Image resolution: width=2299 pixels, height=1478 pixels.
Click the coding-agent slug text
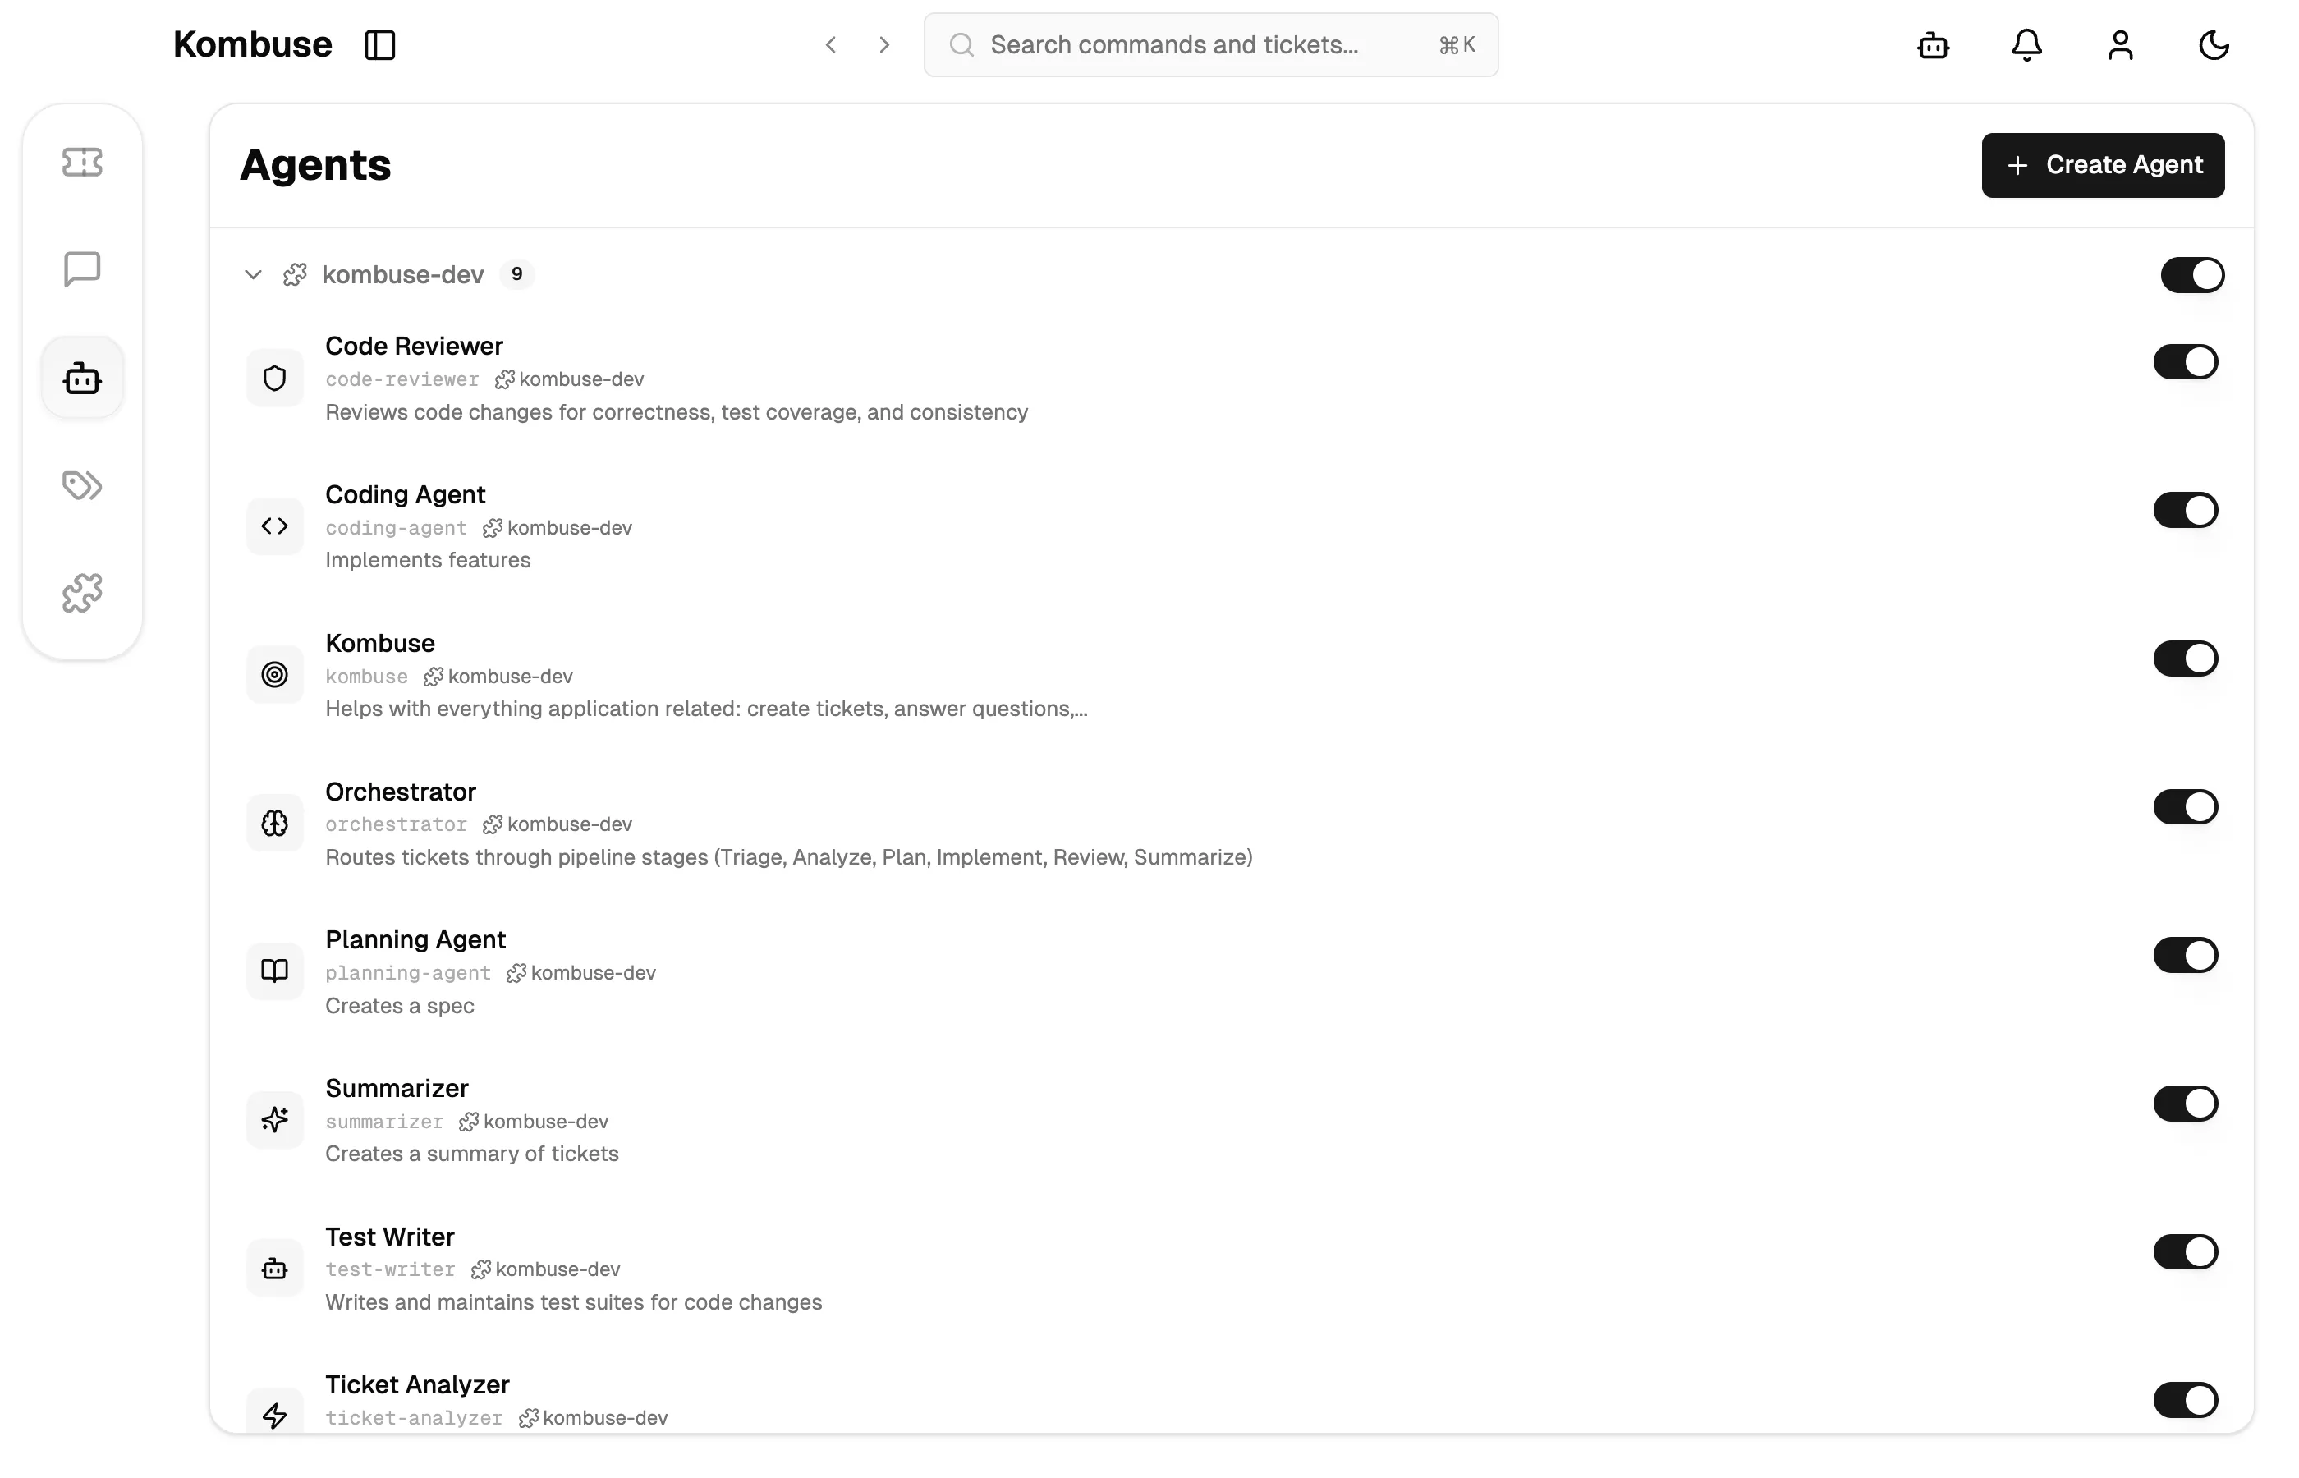click(397, 529)
